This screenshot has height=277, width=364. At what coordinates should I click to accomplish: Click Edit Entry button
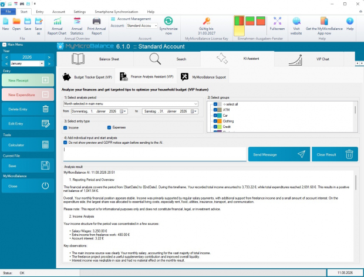(x=28, y=123)
